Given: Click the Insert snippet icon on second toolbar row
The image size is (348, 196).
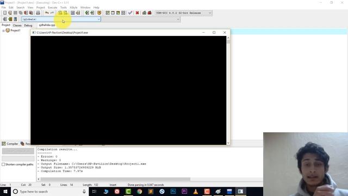Looking at the screenshot, I should pos(5,19).
